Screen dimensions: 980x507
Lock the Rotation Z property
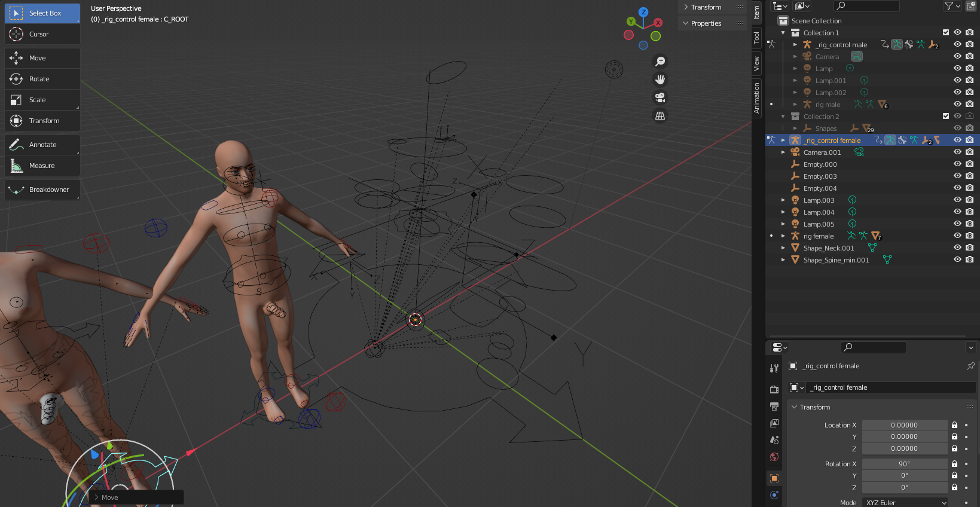click(955, 487)
